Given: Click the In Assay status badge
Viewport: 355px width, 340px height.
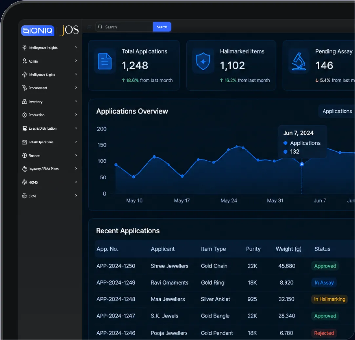Looking at the screenshot, I should [x=324, y=283].
